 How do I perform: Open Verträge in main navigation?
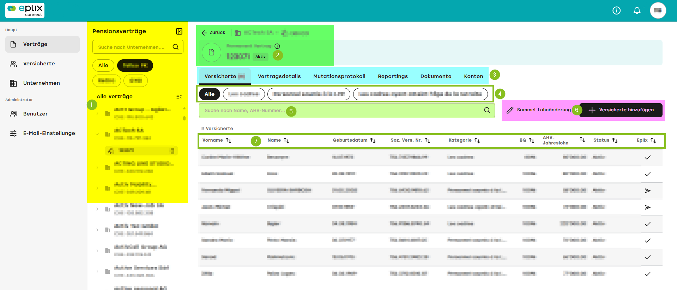point(42,44)
